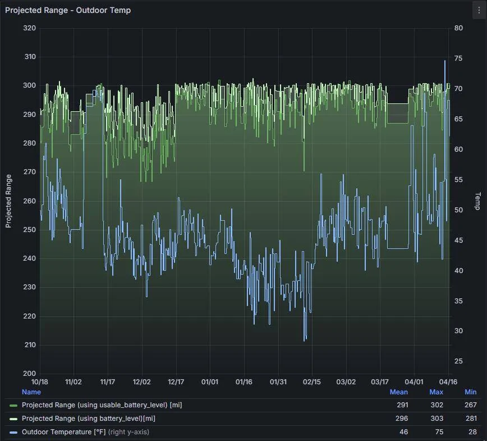
Task: Click the 320 left axis tick label
Action: coord(30,28)
